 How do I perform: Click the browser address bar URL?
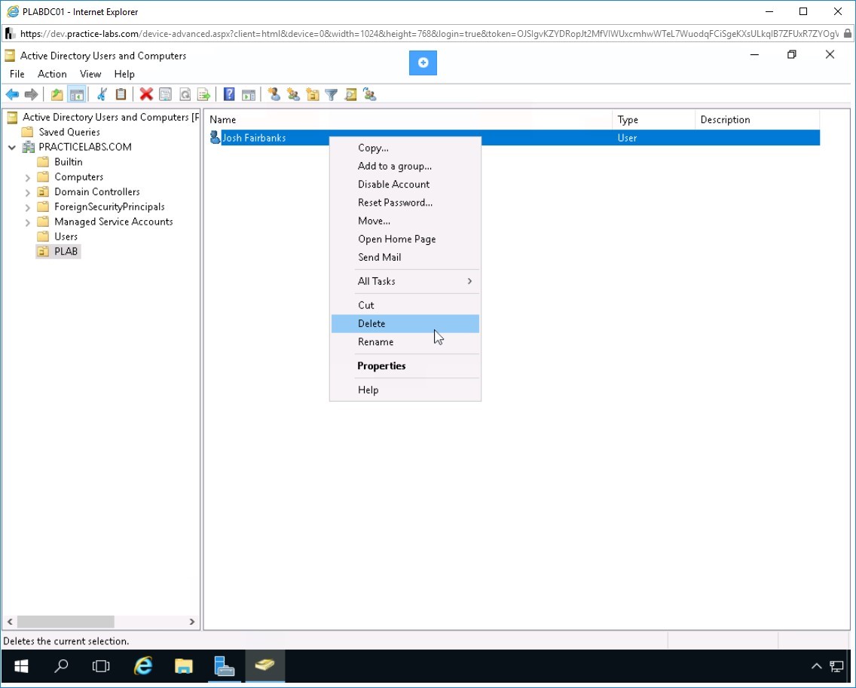[429, 34]
